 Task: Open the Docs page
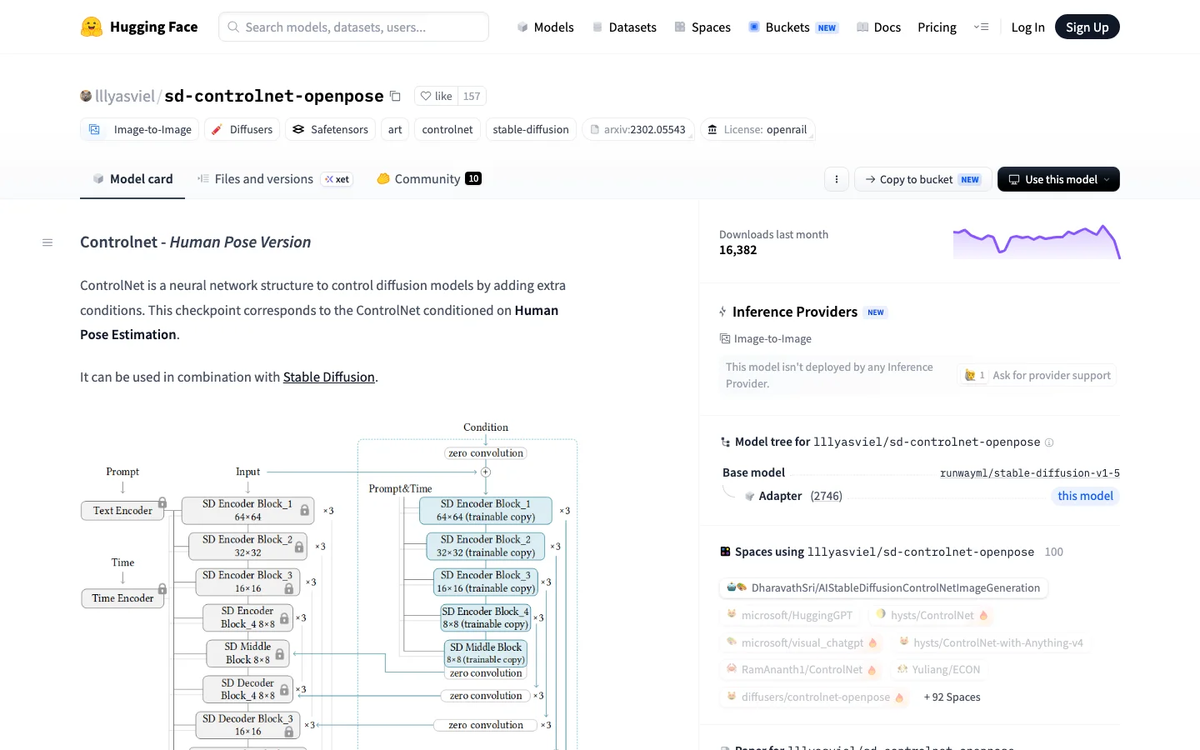(878, 27)
